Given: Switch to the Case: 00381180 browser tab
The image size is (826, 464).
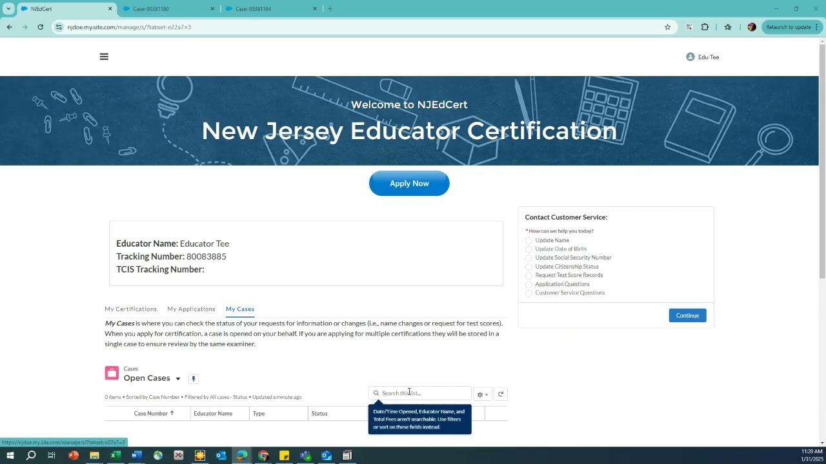Looking at the screenshot, I should click(x=168, y=9).
